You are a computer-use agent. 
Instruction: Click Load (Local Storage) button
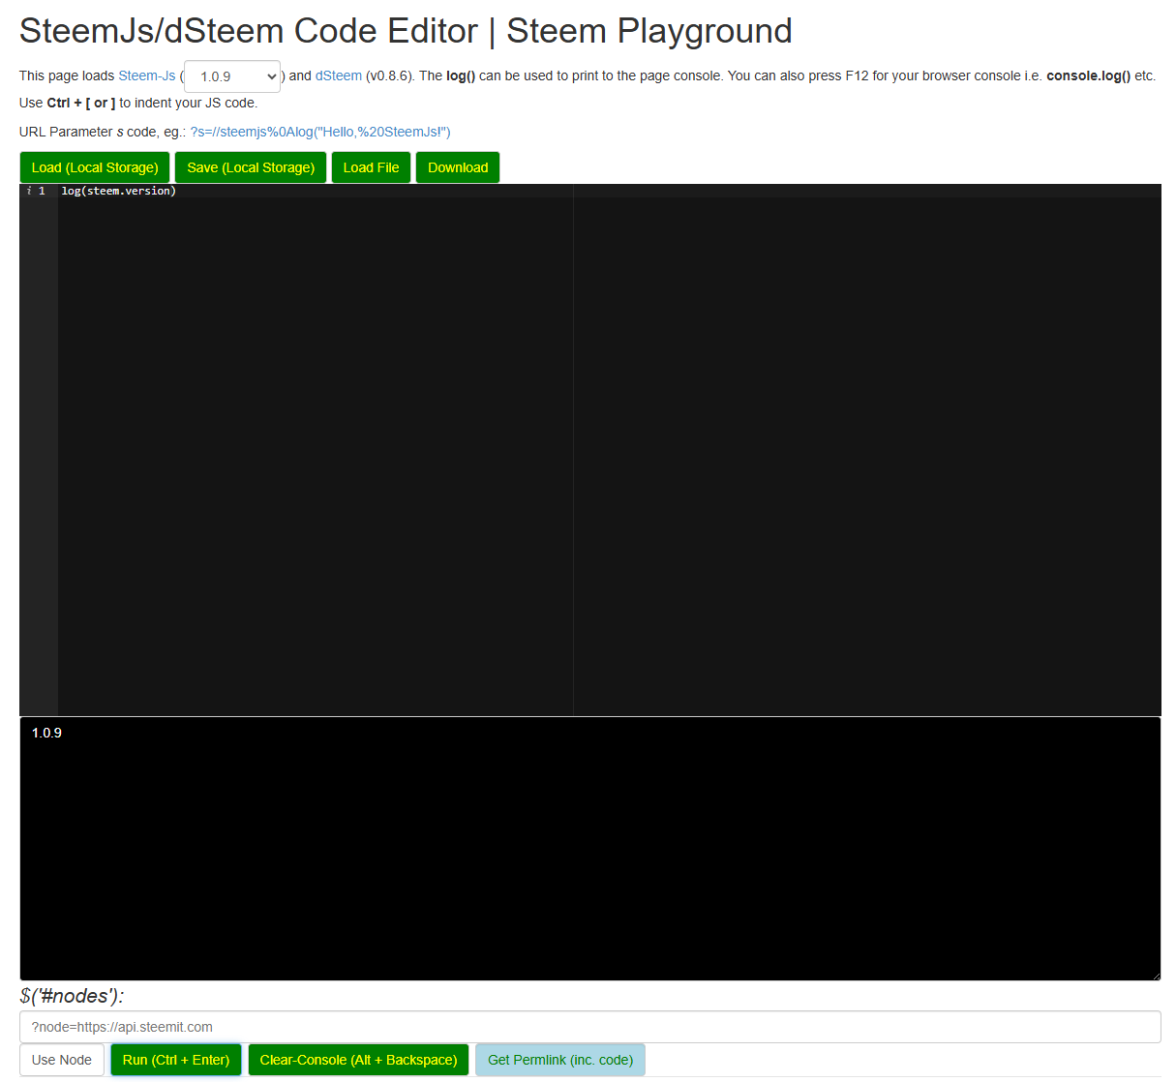95,167
